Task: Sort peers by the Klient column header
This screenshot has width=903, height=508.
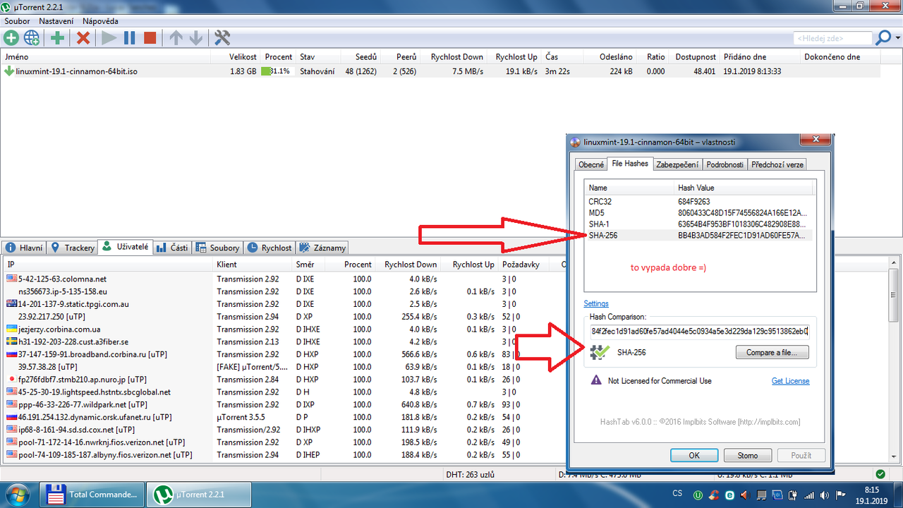Action: click(254, 265)
